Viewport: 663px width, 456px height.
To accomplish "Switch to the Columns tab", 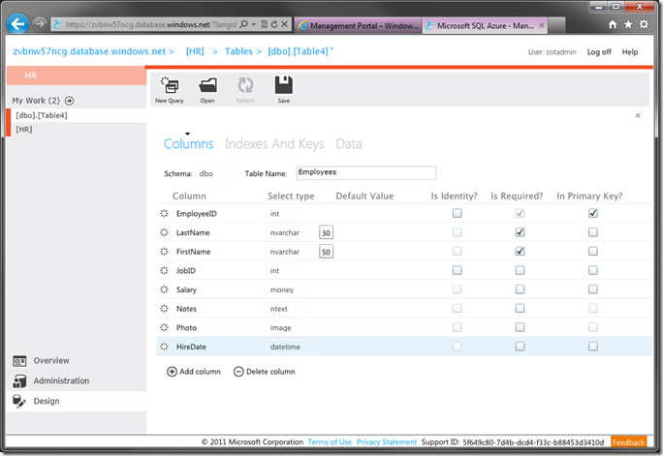I will 189,144.
